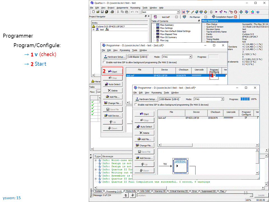Click the Paste clipboard icon
Viewport: 269px width, 202px height.
[127, 12]
